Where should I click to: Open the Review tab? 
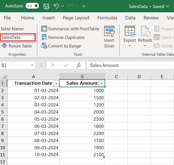[x=151, y=18]
